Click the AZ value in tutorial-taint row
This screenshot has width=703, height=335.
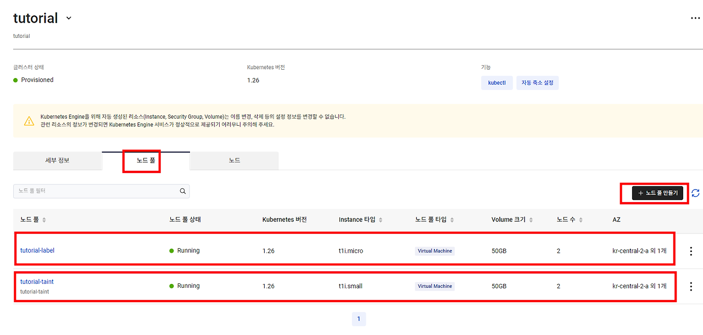pyautogui.click(x=639, y=286)
